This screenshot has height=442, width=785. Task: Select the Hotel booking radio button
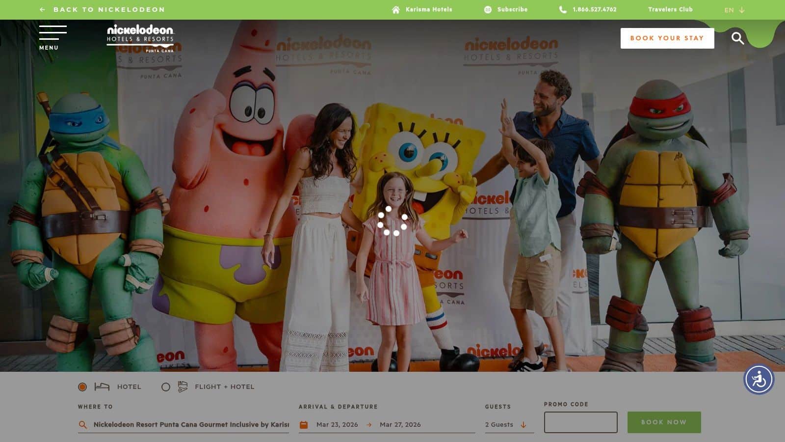click(x=81, y=387)
